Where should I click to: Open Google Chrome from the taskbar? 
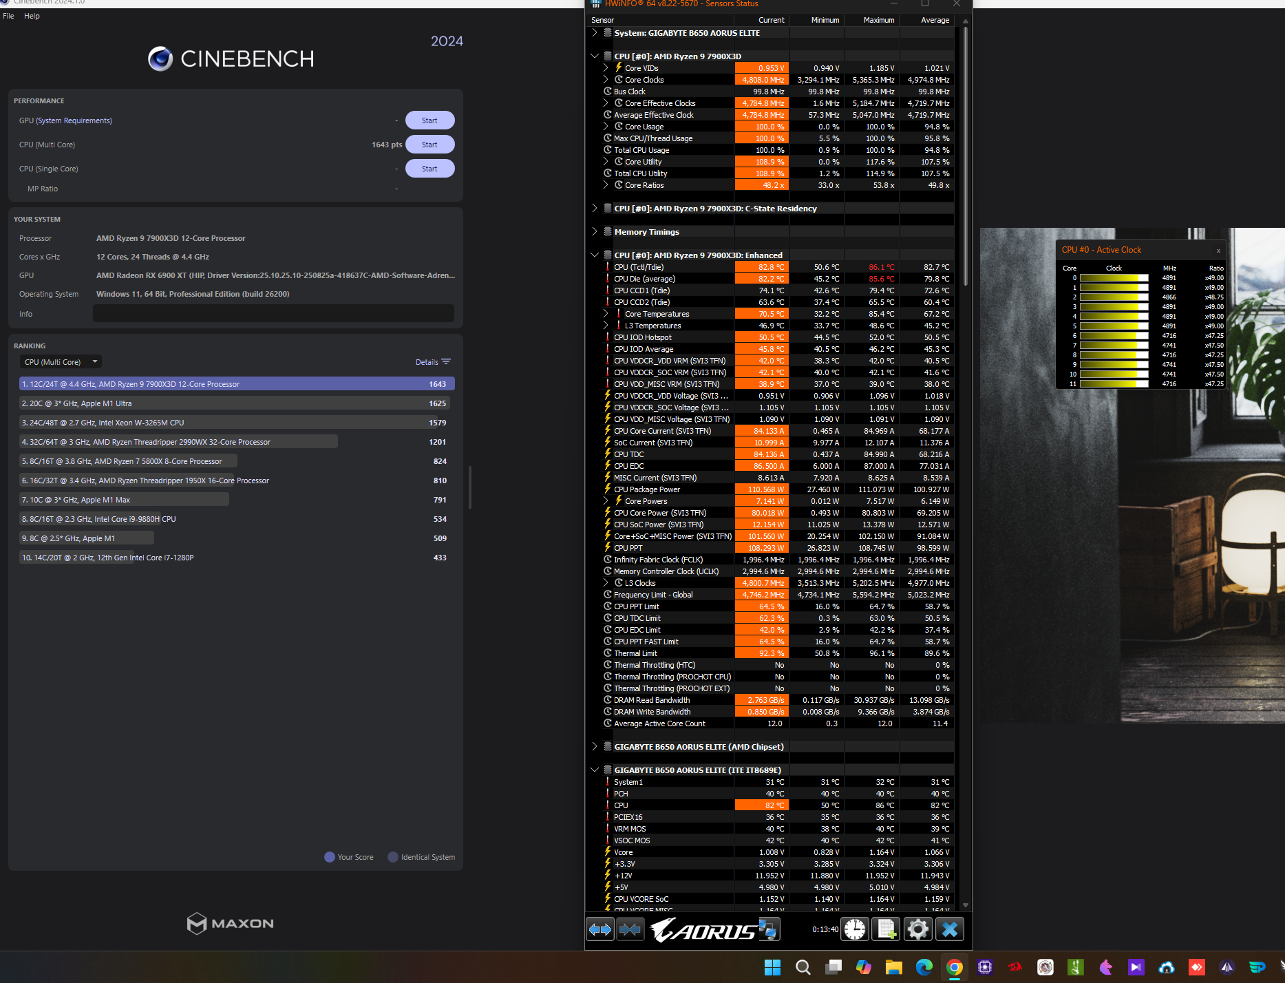pos(954,967)
